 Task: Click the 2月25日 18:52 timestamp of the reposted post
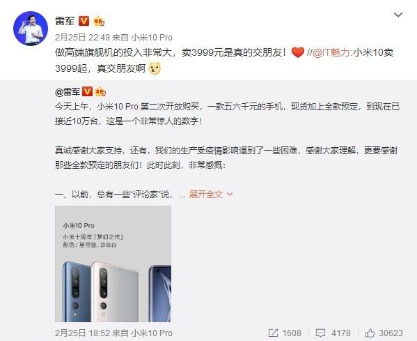click(82, 333)
